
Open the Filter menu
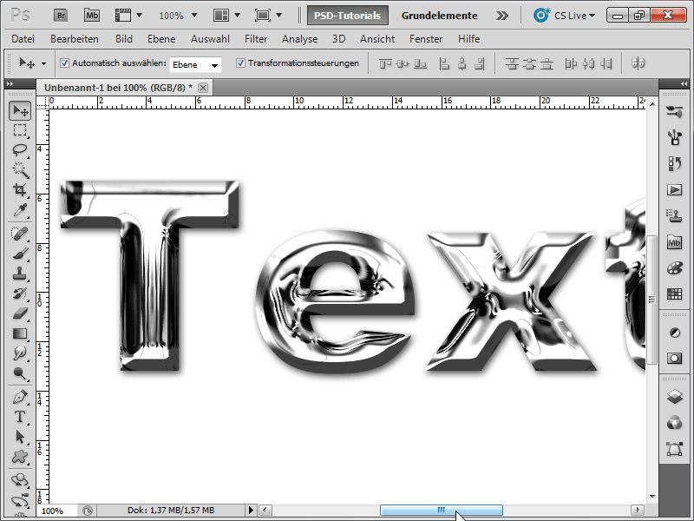coord(256,39)
